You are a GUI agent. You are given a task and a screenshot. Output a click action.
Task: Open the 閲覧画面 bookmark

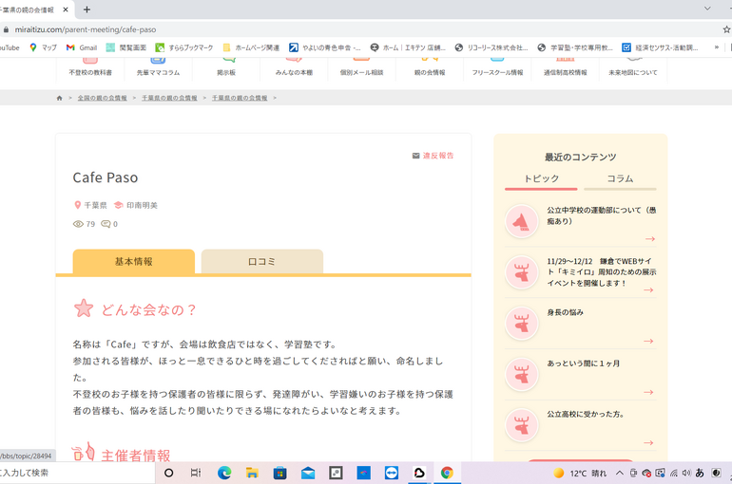(x=126, y=47)
